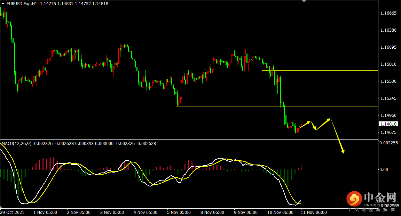The width and height of the screenshot is (401, 216).
Task: Click MACD scale zero level 0.00
Action: tap(384, 170)
